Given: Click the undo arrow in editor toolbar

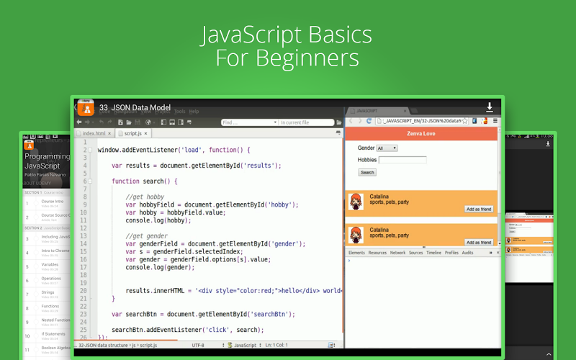Looking at the screenshot, I should point(101,122).
